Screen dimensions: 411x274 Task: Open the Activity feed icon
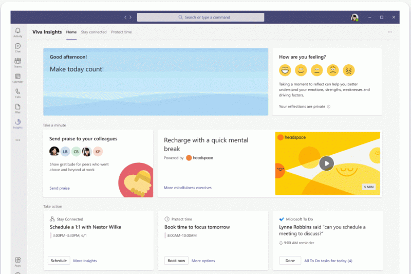click(18, 32)
